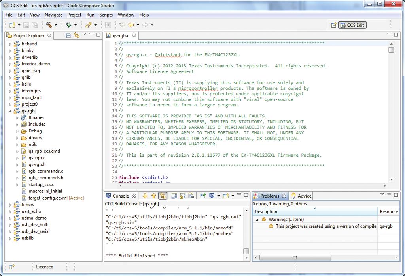Click the Licensed status bar label
Screen dimensions: 405x276
[45, 267]
